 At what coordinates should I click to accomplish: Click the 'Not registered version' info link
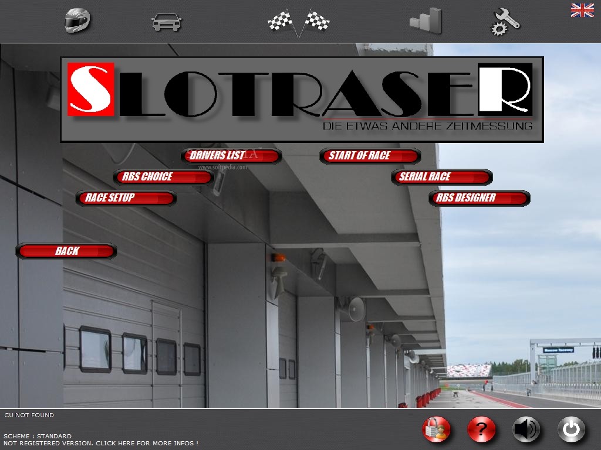tap(101, 443)
